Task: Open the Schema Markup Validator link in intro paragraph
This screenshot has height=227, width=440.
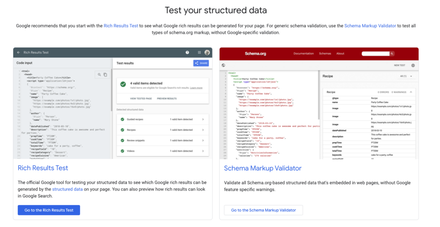Action: click(x=370, y=26)
